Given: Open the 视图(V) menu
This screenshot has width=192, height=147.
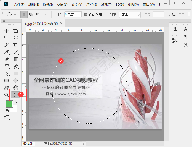Looking at the screenshot, I should [133, 5].
